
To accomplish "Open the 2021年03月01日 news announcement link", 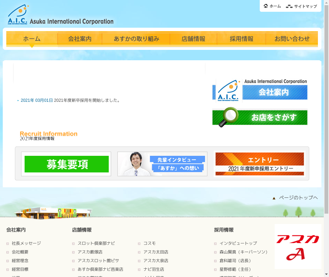I will click(37, 100).
